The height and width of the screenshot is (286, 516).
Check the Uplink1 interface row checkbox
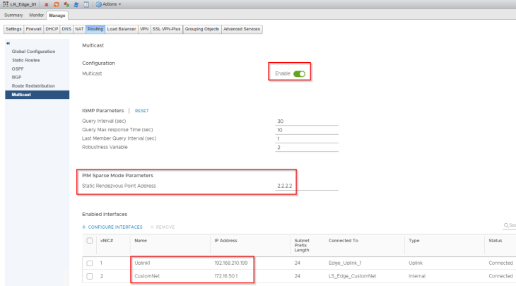[89, 263]
